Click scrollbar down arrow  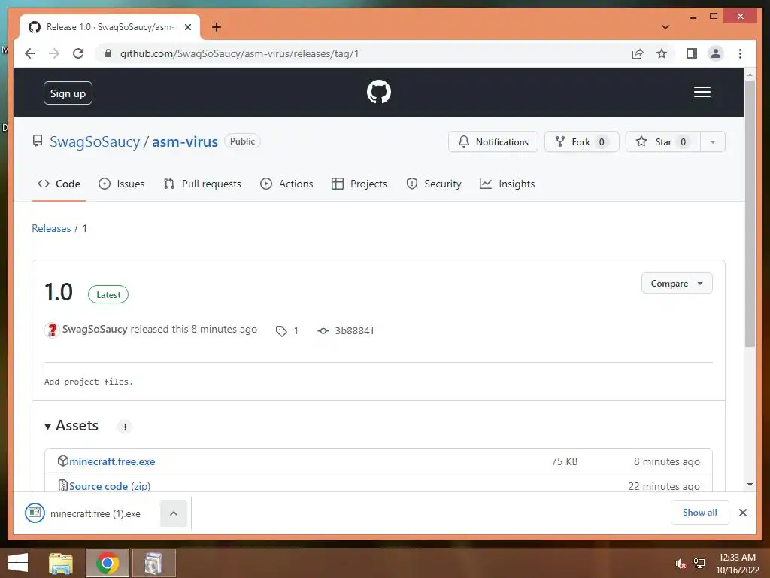750,485
